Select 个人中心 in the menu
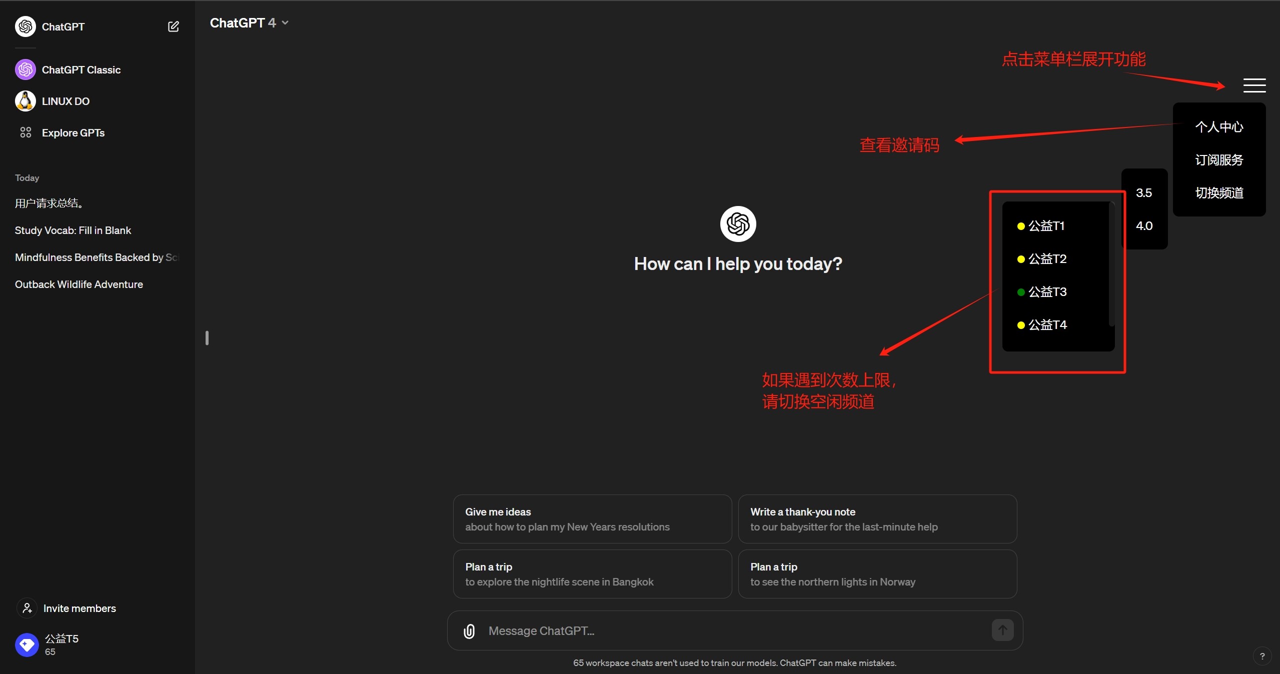The height and width of the screenshot is (674, 1280). click(x=1219, y=127)
